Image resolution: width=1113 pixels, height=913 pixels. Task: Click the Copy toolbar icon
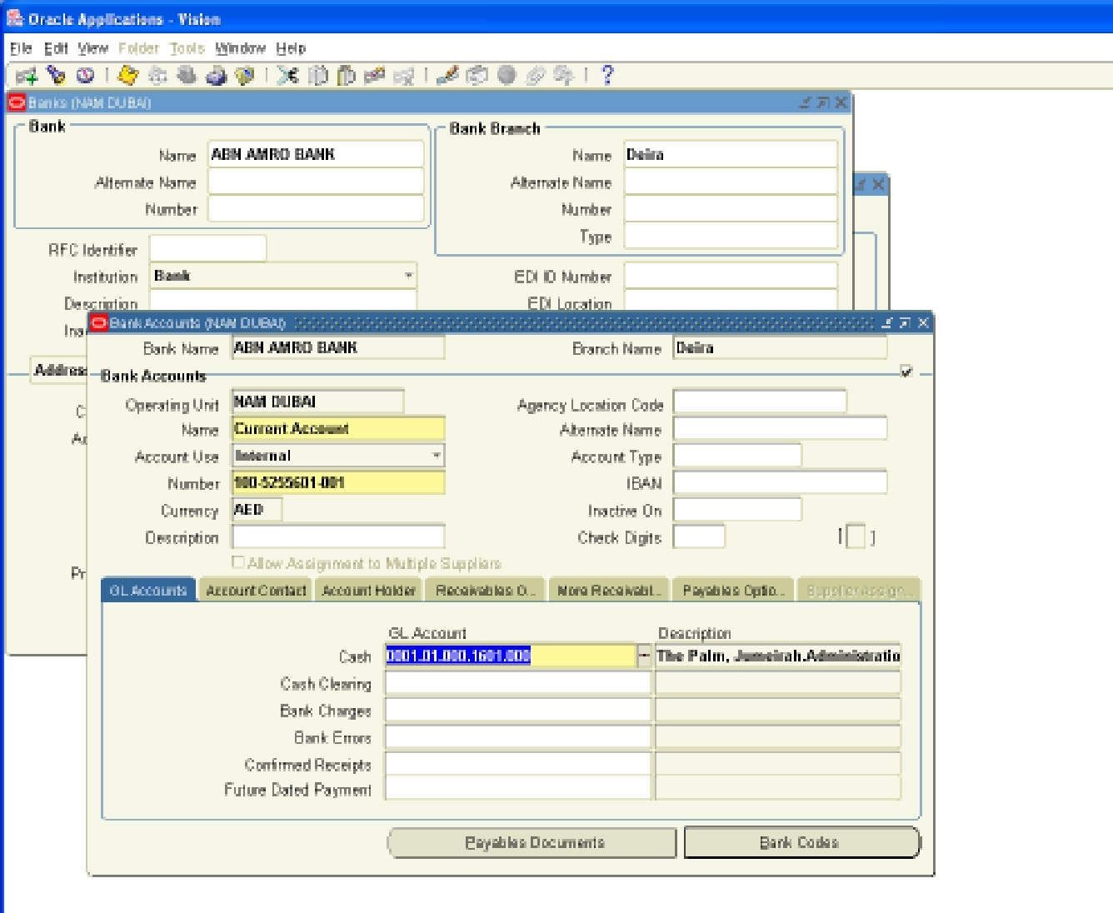pos(316,77)
